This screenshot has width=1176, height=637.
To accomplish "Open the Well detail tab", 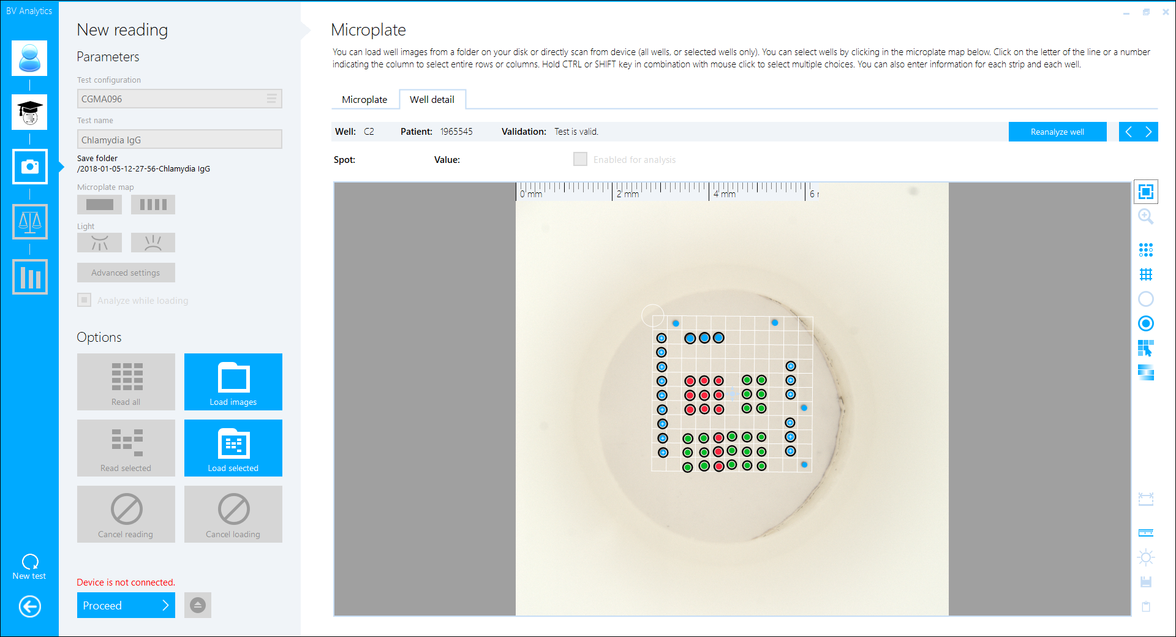I will pyautogui.click(x=432, y=99).
